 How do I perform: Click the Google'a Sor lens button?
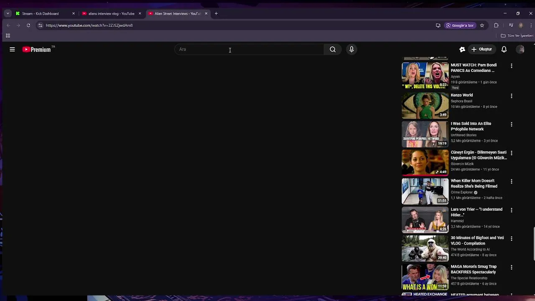click(460, 26)
